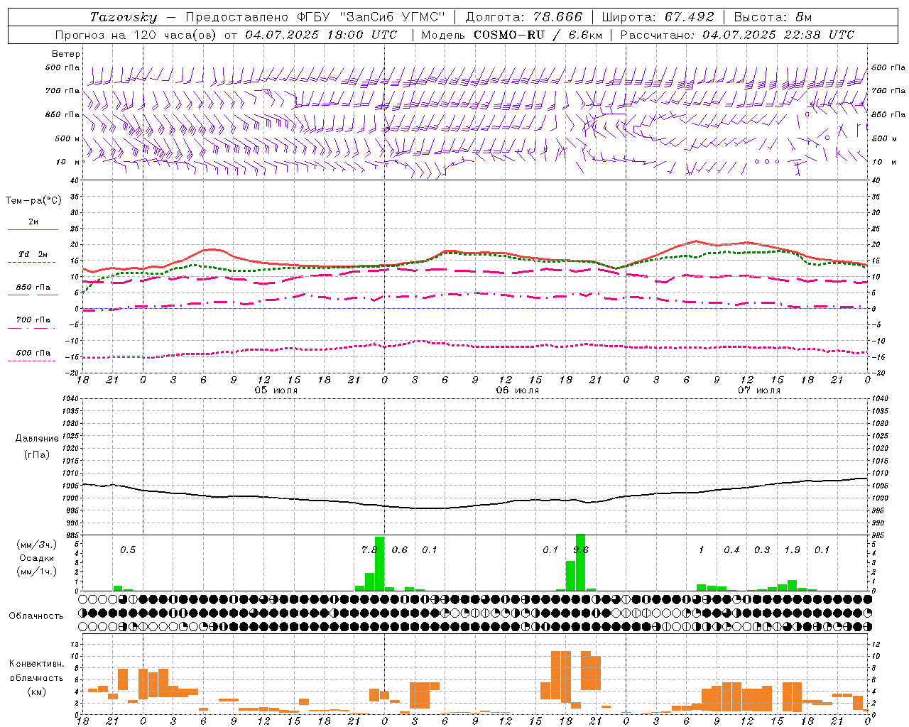Image resolution: width=909 pixels, height=727 pixels.
Task: Click the precipitation total "0.3"
Action: point(762,550)
